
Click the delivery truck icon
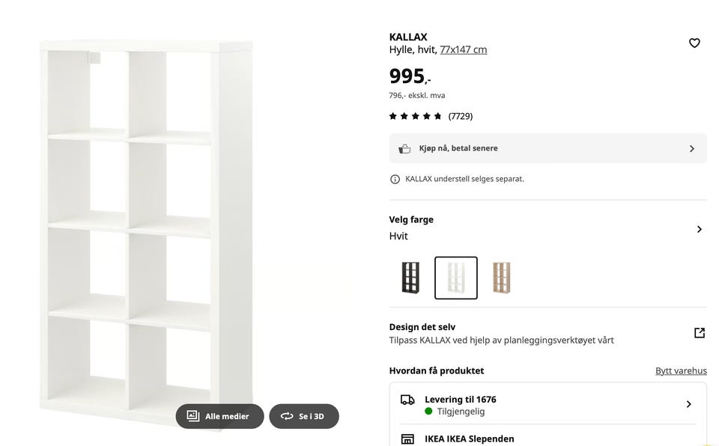pyautogui.click(x=407, y=400)
